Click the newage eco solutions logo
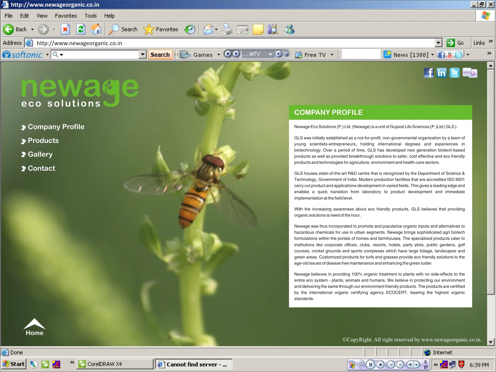 [80, 93]
